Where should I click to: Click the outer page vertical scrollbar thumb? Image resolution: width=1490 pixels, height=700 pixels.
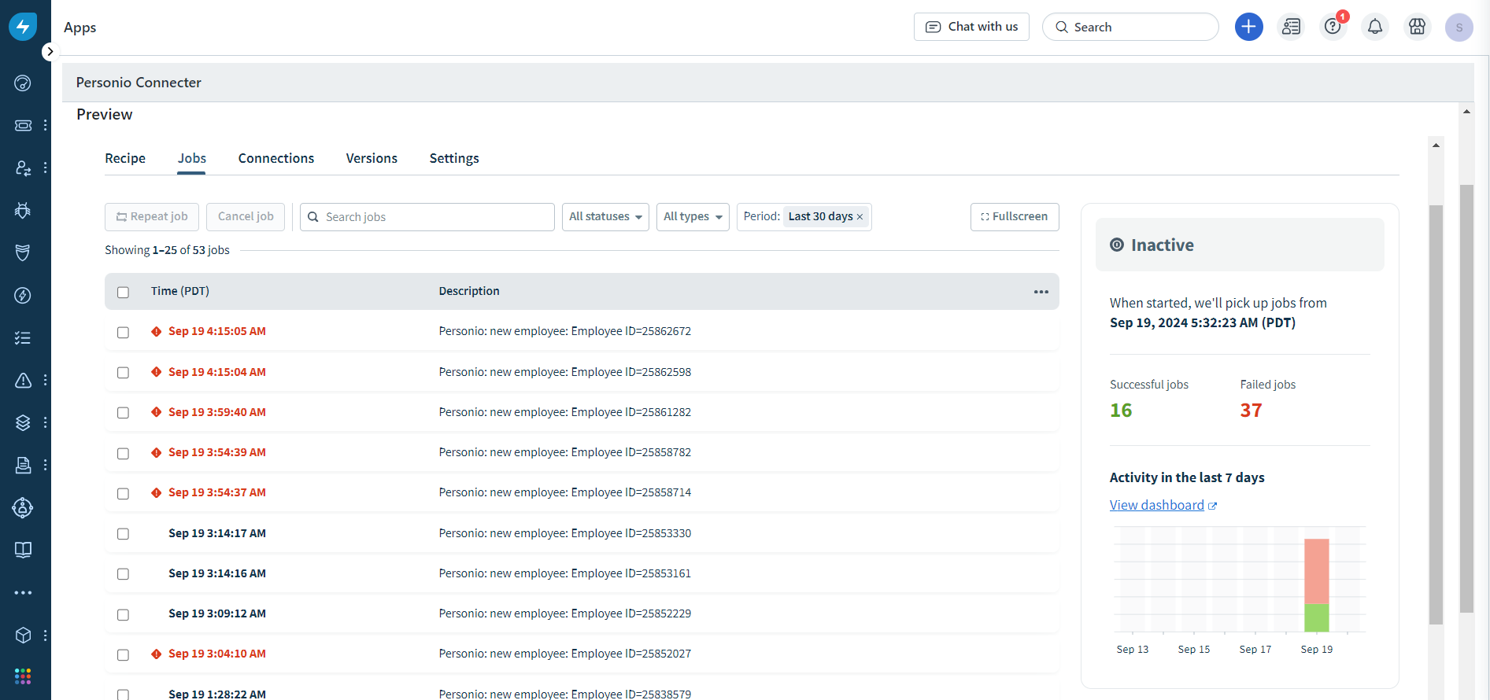(x=1466, y=398)
